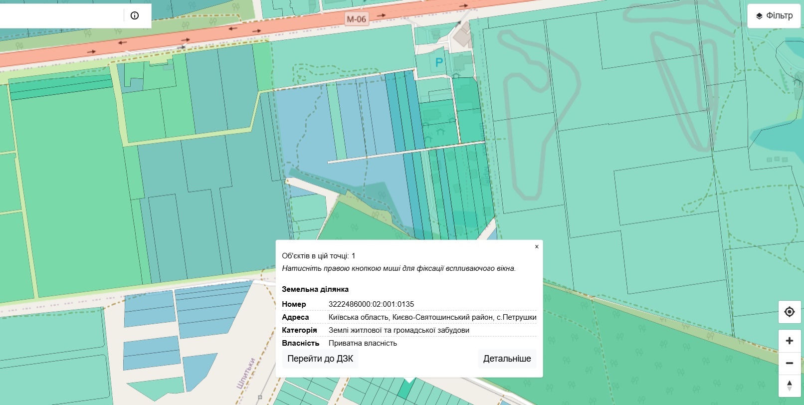Focus the search input field
Image resolution: width=804 pixels, height=405 pixels.
click(61, 15)
